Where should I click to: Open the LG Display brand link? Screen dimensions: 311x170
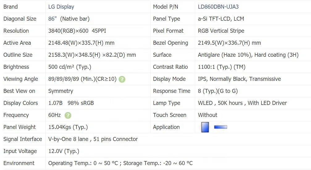[61, 7]
